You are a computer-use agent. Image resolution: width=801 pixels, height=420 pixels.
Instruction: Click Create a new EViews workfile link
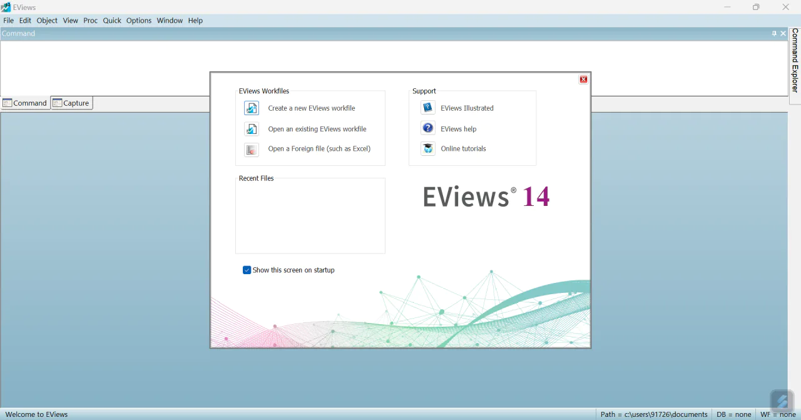pyautogui.click(x=312, y=108)
